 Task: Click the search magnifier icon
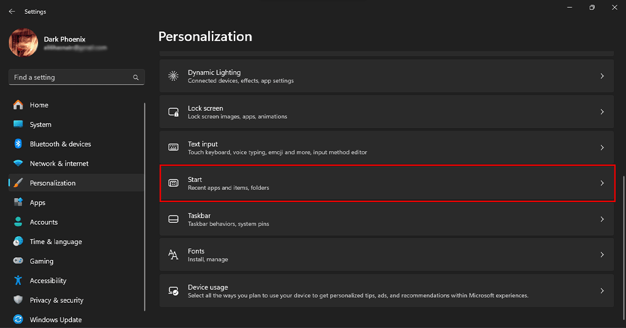(136, 78)
